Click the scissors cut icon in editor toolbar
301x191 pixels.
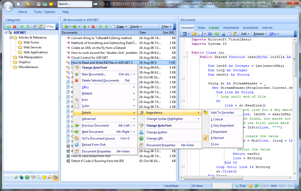[223, 34]
